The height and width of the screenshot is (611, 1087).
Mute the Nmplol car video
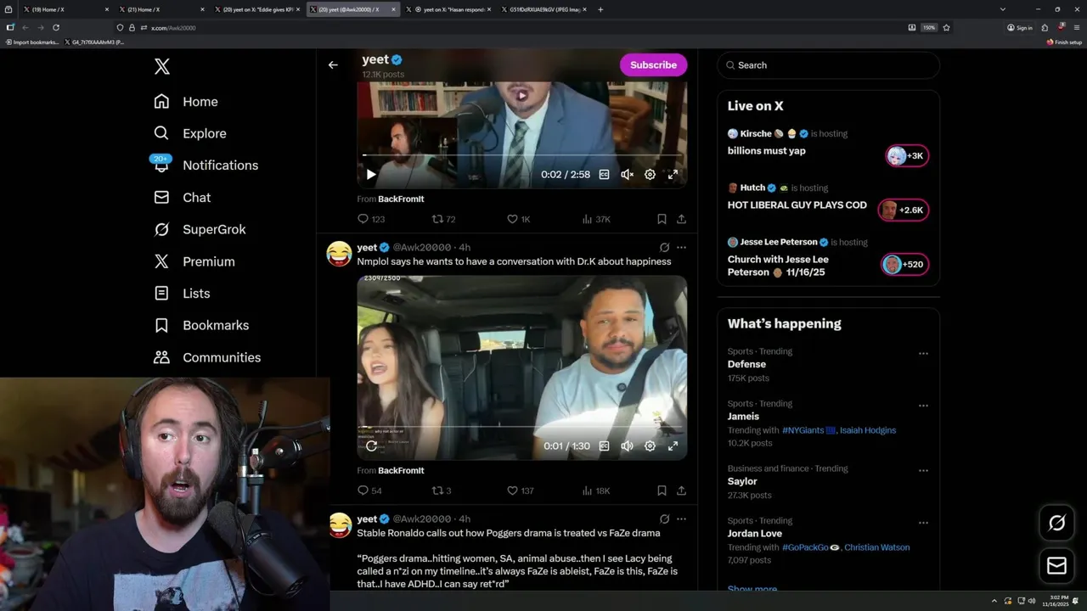[628, 446]
